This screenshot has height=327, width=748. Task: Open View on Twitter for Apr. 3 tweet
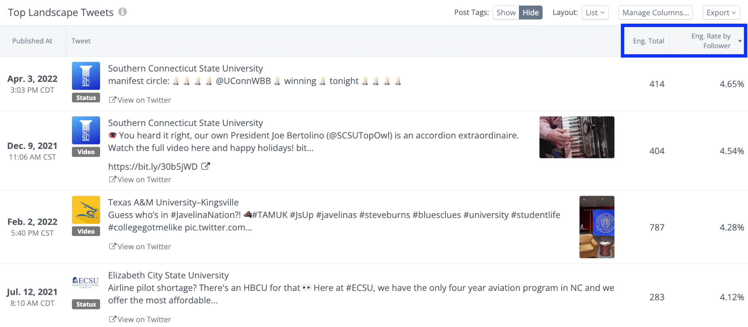(140, 100)
